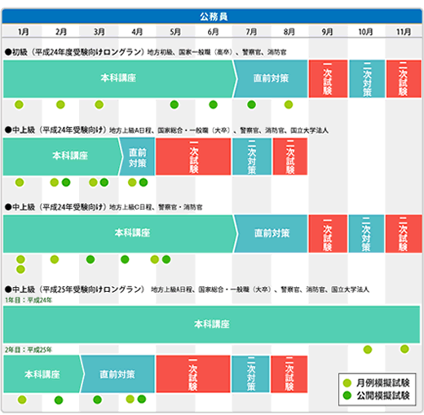
Task: Click March monthly mock exam dot under 初級
Action: tap(99, 104)
